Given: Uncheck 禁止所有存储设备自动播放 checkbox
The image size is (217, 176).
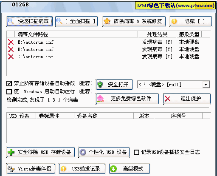Looking at the screenshot, I should coord(9,83).
